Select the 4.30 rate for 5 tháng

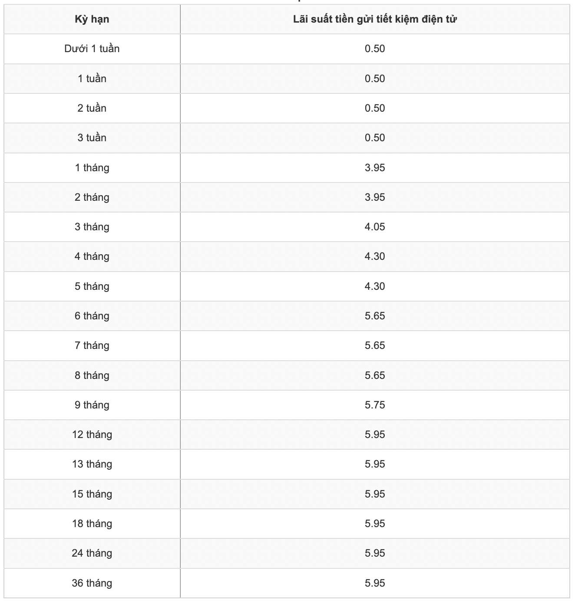(x=375, y=286)
